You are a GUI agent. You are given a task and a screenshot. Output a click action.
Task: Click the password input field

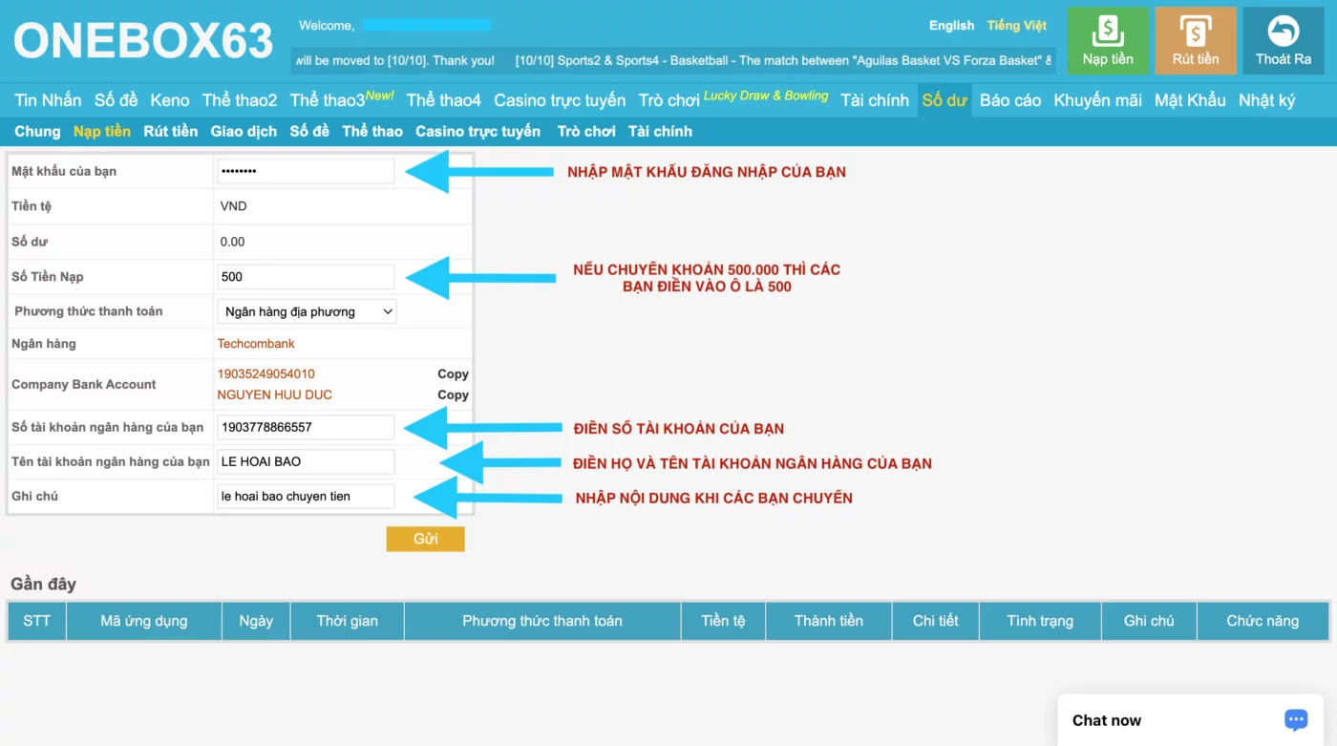point(306,172)
